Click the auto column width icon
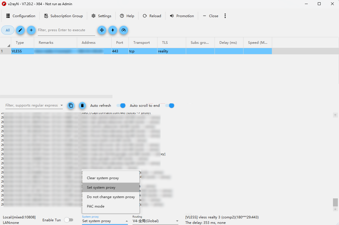Image resolution: width=339 pixels, height=225 pixels. [x=102, y=30]
